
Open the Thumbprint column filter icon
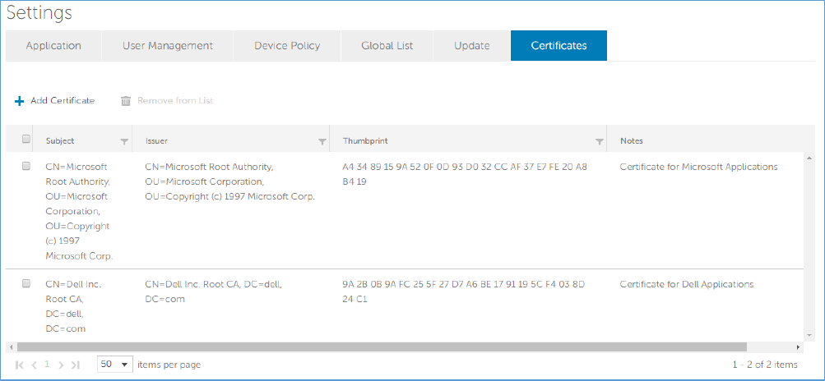(x=599, y=141)
